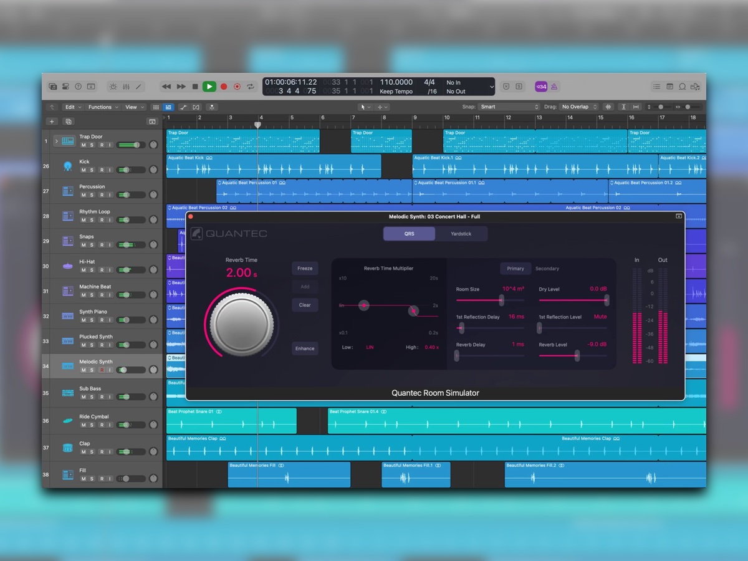Open the List Editors icon at top right
Image resolution: width=748 pixels, height=561 pixels.
tap(657, 86)
